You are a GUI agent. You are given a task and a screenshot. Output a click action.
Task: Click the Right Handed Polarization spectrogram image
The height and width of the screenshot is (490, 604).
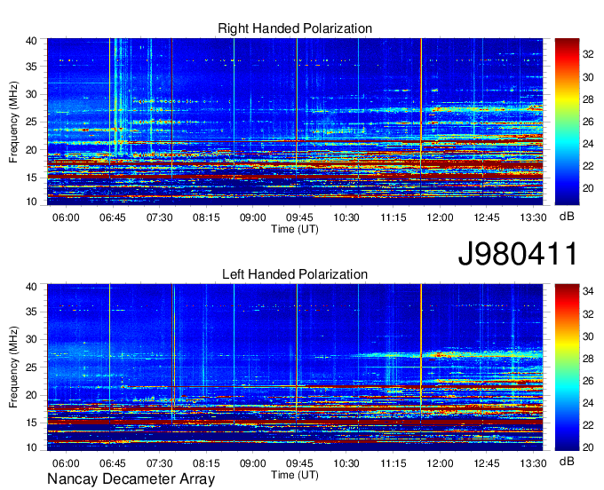click(x=295, y=122)
